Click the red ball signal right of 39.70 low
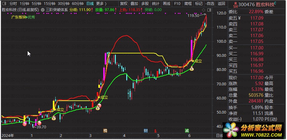 (x=39, y=123)
